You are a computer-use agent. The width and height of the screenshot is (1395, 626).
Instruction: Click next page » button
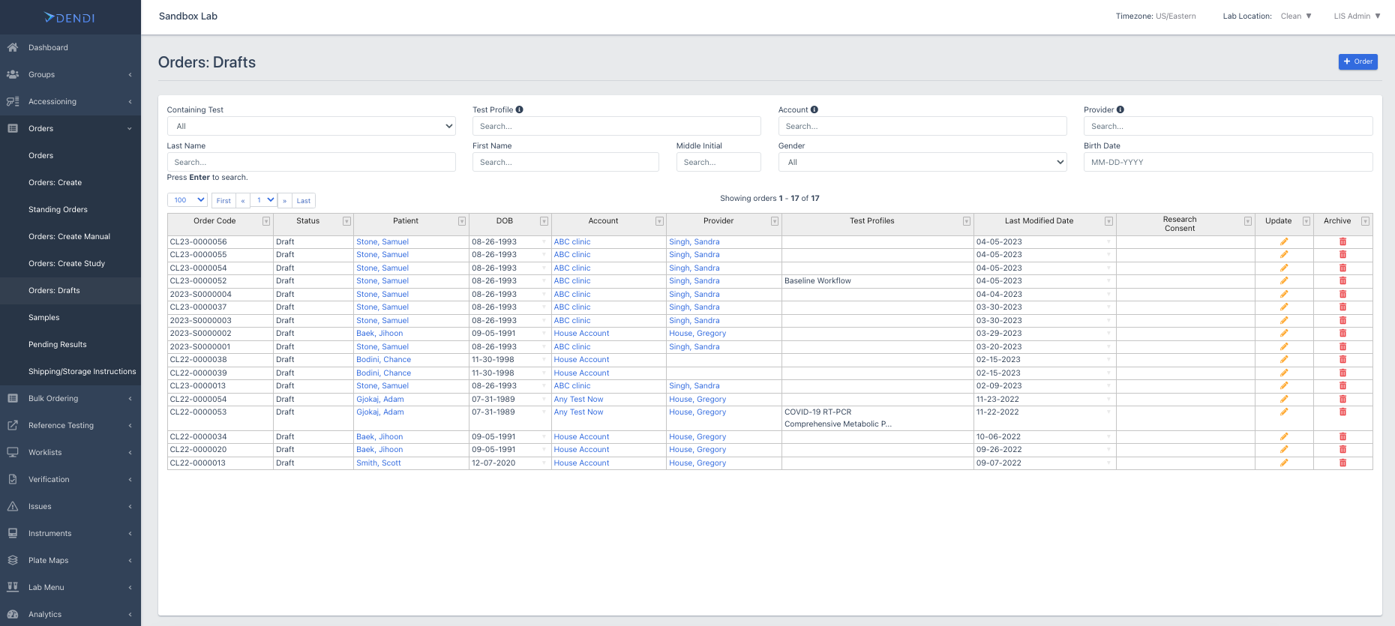[285, 201]
